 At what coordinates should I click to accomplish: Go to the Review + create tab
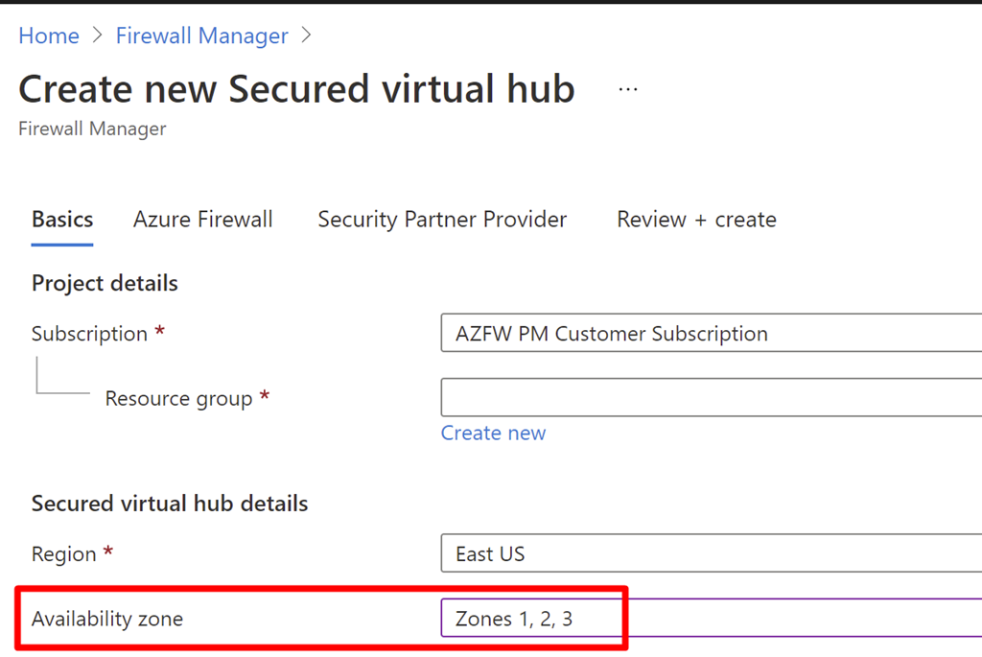tap(696, 220)
